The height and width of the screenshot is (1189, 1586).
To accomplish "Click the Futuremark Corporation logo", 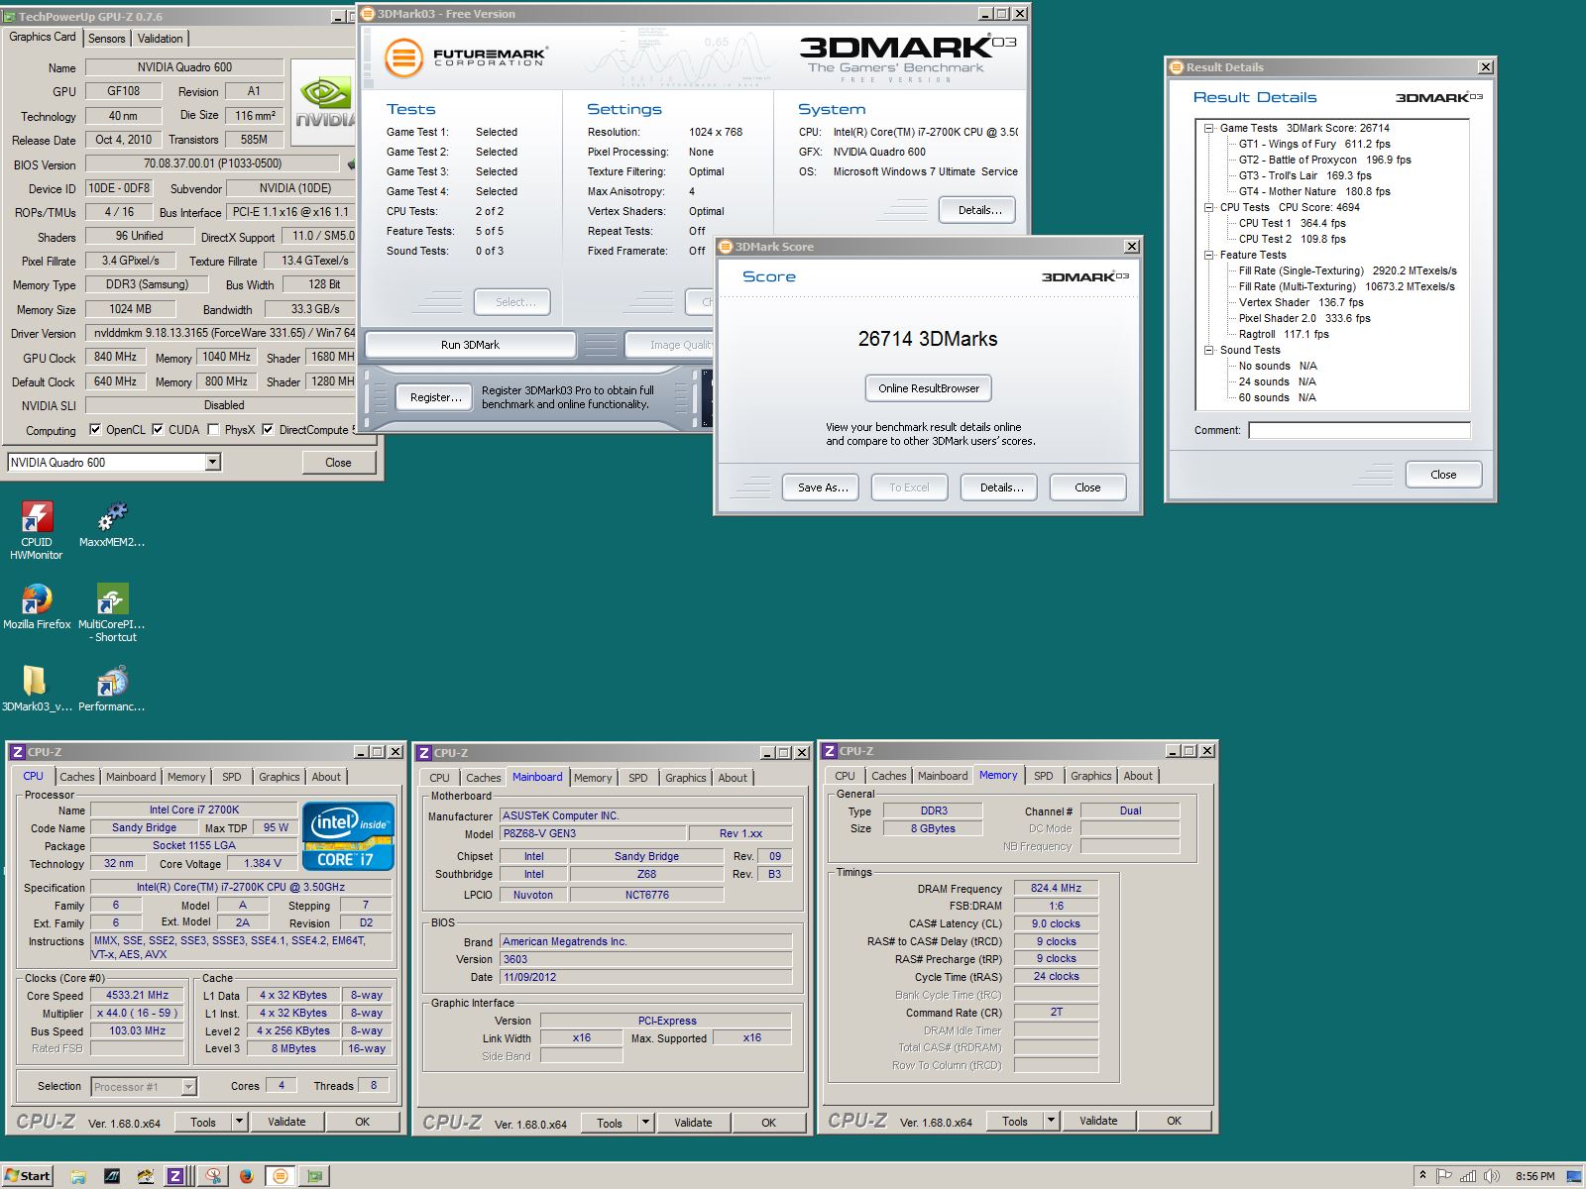I will point(465,56).
